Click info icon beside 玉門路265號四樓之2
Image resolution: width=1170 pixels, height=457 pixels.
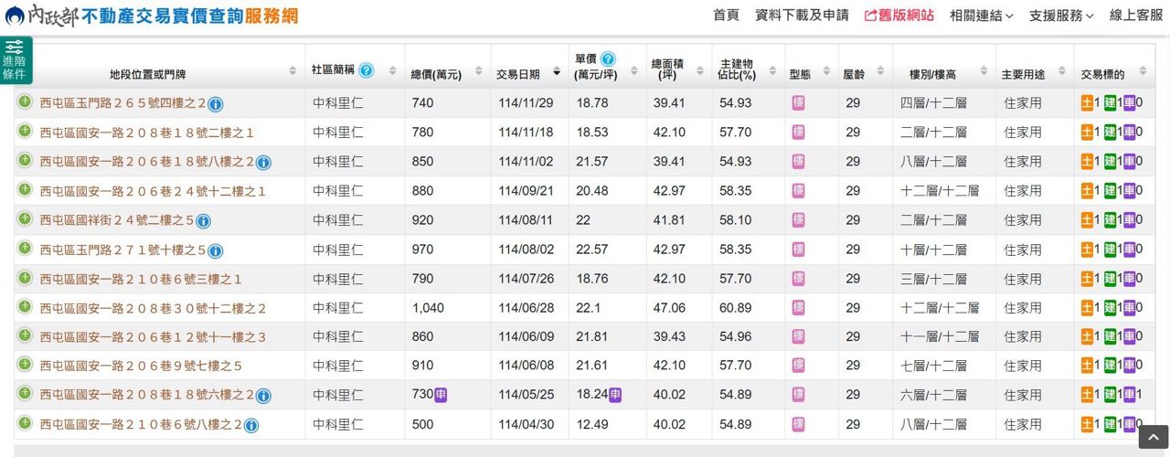click(216, 104)
